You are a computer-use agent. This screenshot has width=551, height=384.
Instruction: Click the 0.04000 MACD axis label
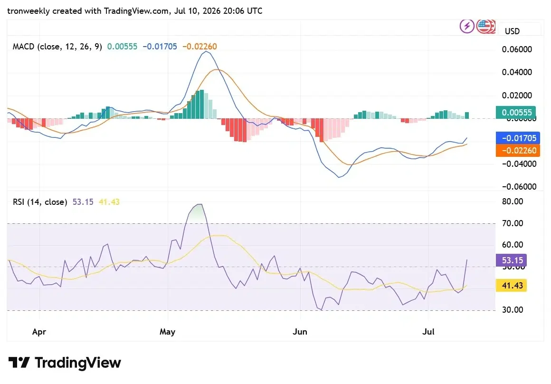coord(517,72)
